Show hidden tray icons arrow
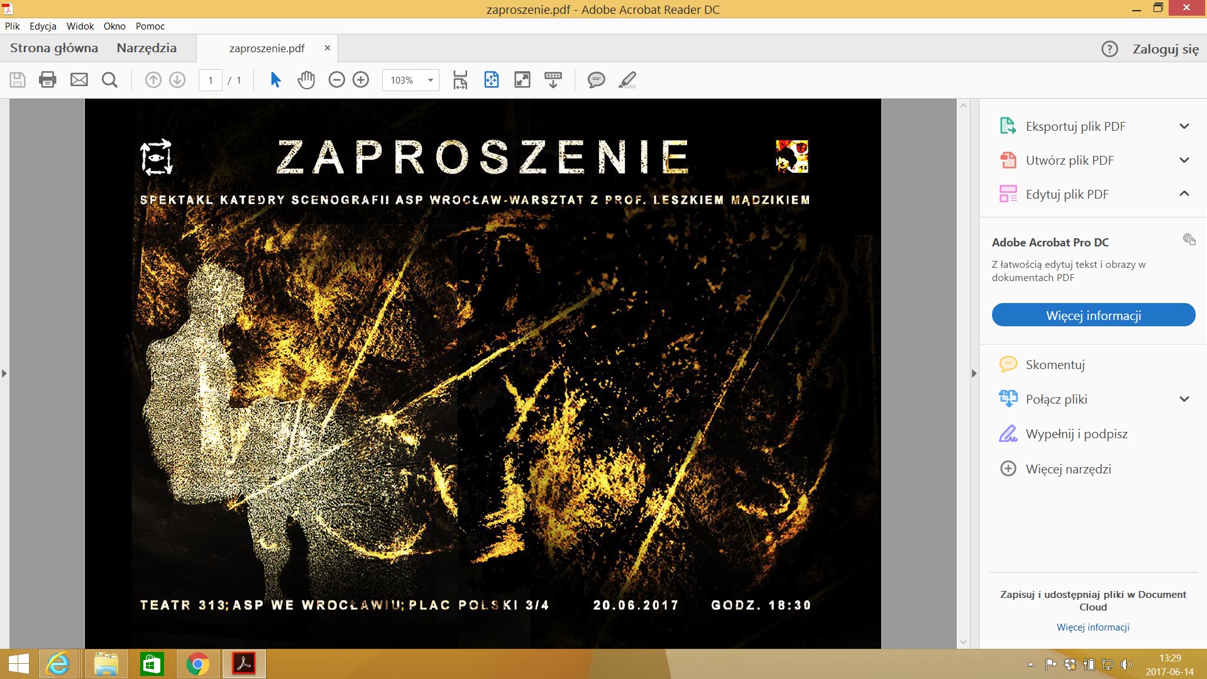 click(x=1030, y=664)
